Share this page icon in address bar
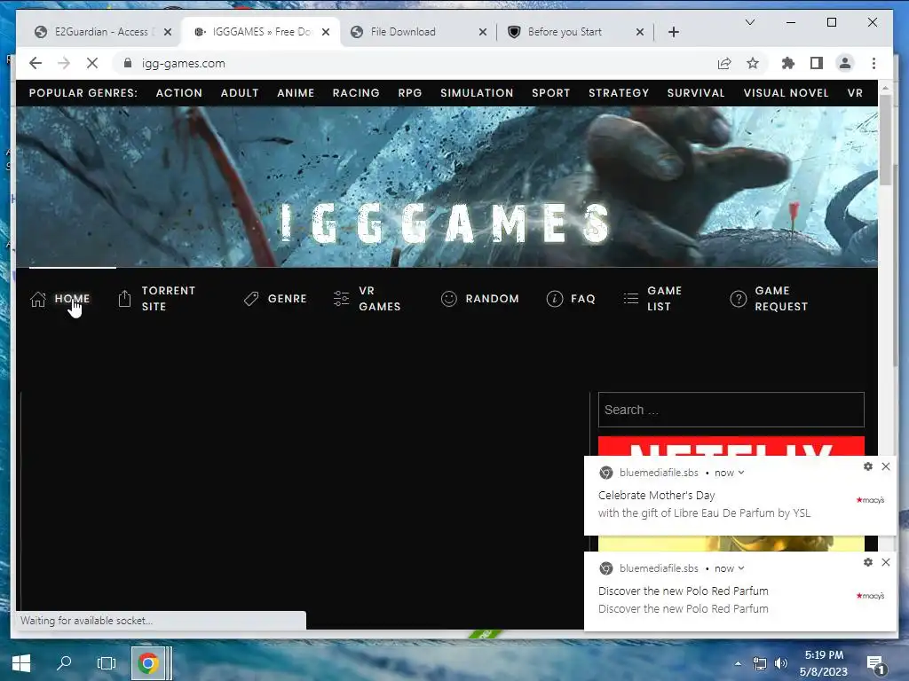909x681 pixels. [x=724, y=63]
